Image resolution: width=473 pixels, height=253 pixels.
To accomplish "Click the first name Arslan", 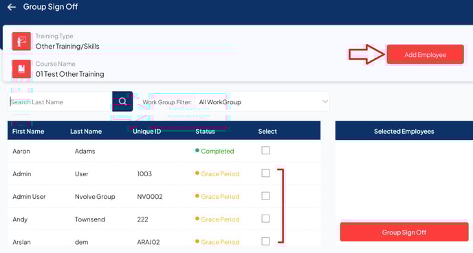I will click(21, 242).
